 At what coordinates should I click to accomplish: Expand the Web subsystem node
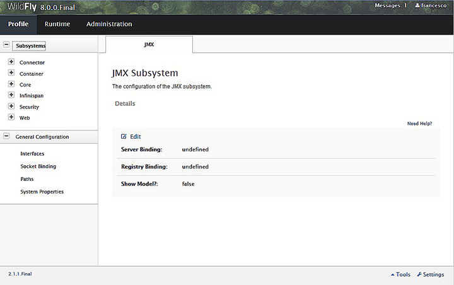click(11, 117)
